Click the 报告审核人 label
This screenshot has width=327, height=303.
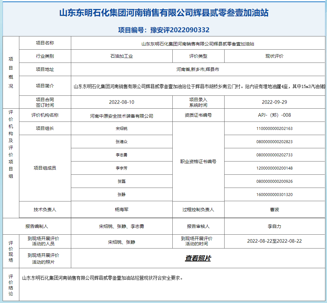coord(198,226)
